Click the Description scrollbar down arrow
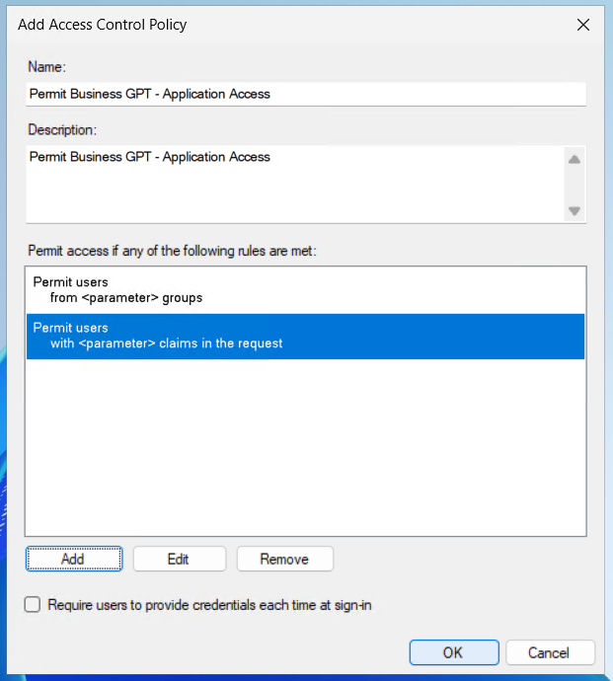The height and width of the screenshot is (681, 613). coord(575,211)
